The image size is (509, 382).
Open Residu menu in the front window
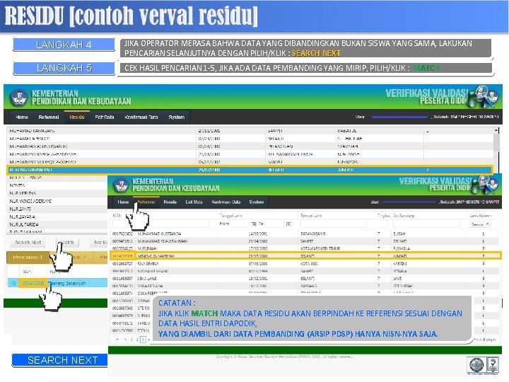(x=170, y=202)
